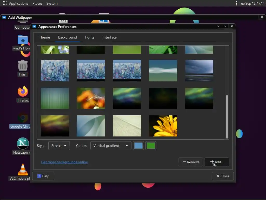Switch to the Theme tab

44,37
